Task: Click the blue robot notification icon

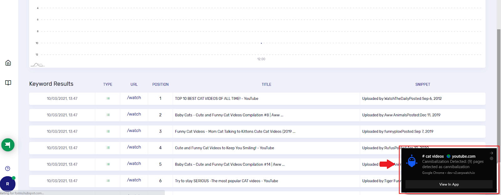Action: [x=412, y=161]
